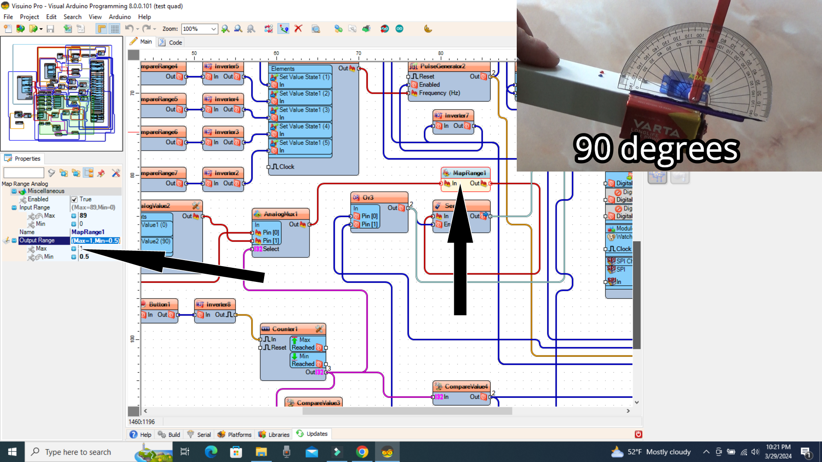Click the red Delete X icon

tap(298, 29)
